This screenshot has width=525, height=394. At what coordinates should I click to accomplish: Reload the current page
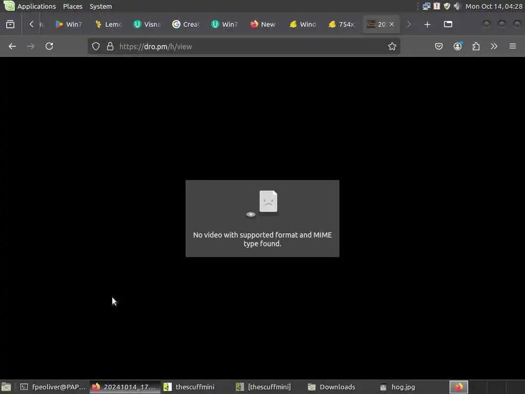(x=49, y=46)
